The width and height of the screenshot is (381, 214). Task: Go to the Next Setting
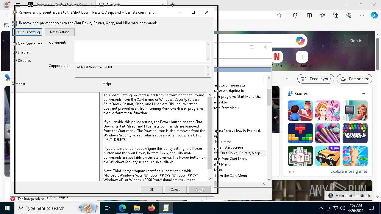(x=60, y=32)
